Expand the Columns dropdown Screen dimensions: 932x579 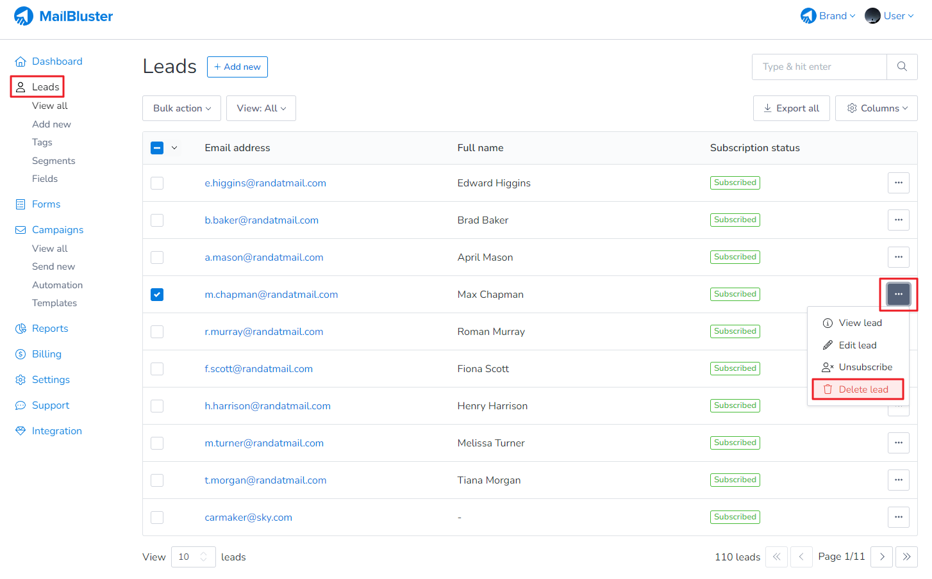876,108
